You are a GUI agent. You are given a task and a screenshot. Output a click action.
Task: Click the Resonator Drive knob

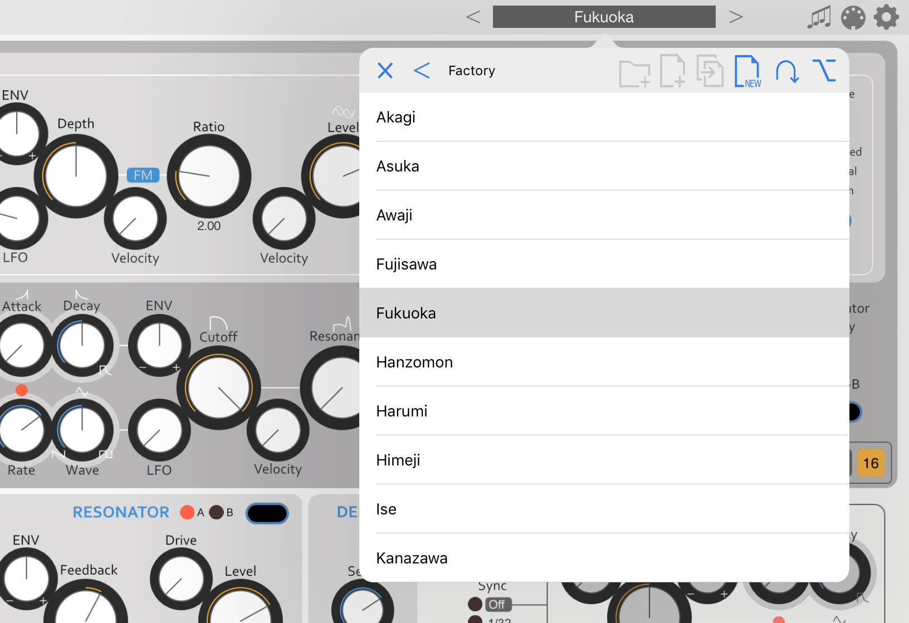181,579
